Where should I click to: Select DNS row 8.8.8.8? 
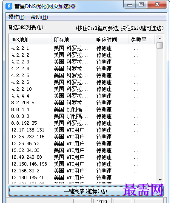coord(82,116)
